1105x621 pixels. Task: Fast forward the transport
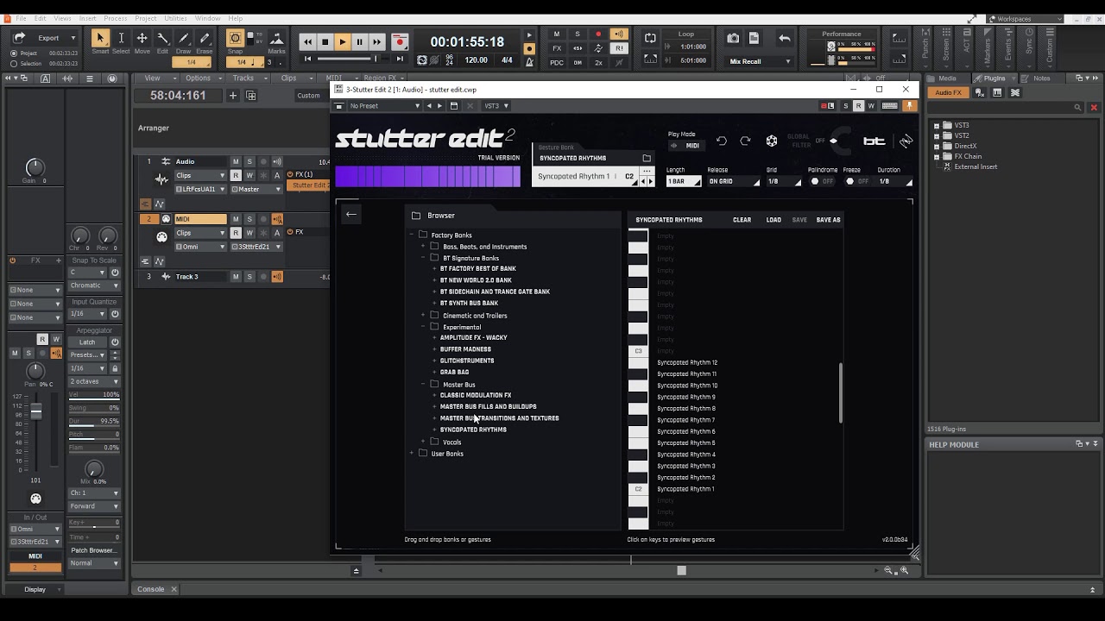(376, 41)
